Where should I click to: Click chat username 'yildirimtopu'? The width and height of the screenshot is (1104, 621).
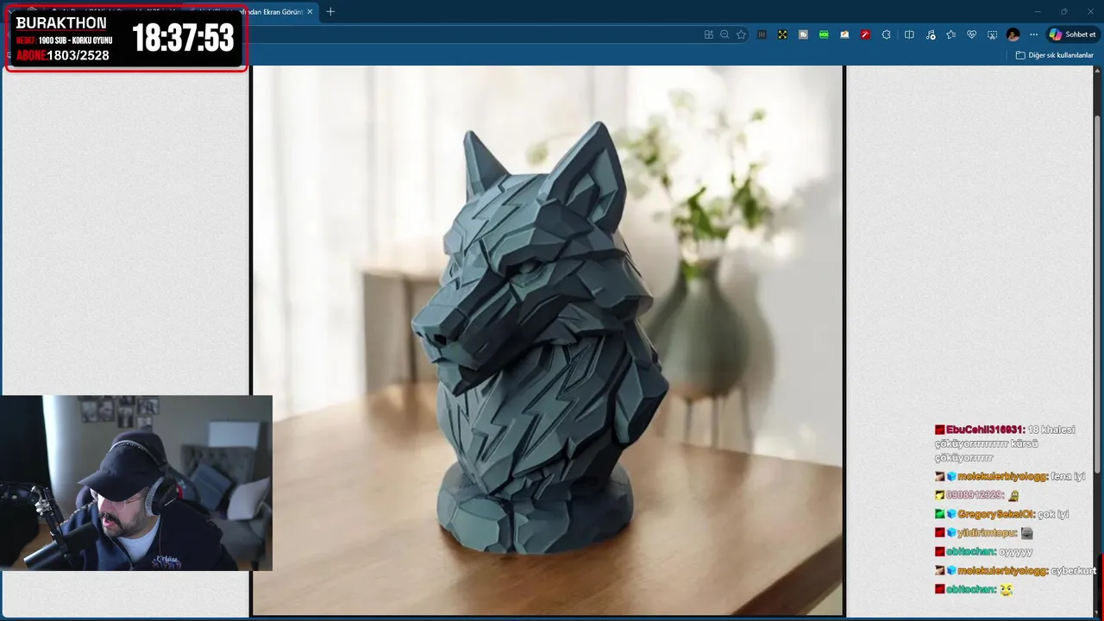pyautogui.click(x=987, y=533)
